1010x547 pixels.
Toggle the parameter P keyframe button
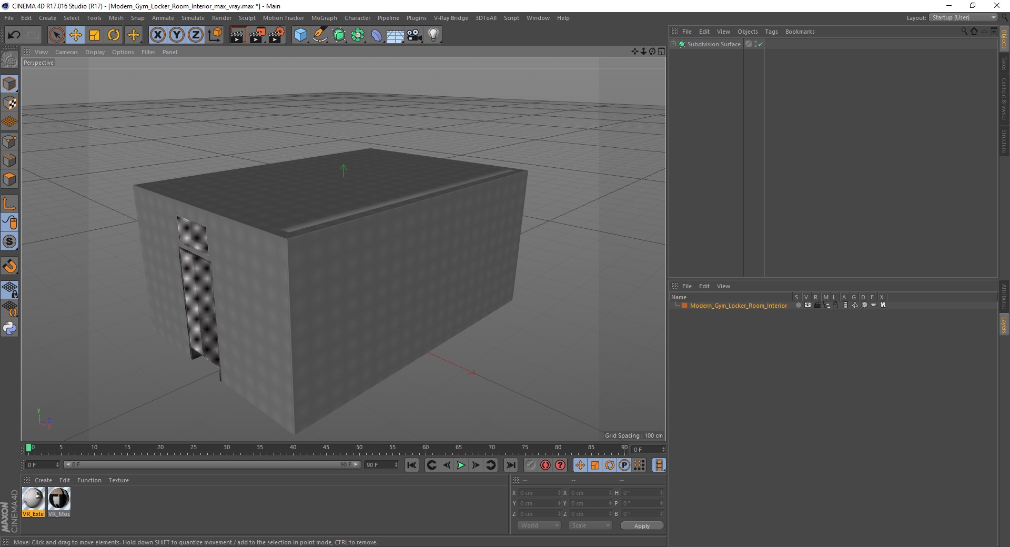(624, 465)
